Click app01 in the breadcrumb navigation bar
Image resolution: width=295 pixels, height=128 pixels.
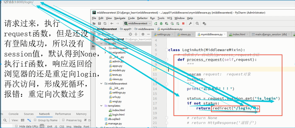pos(126,29)
